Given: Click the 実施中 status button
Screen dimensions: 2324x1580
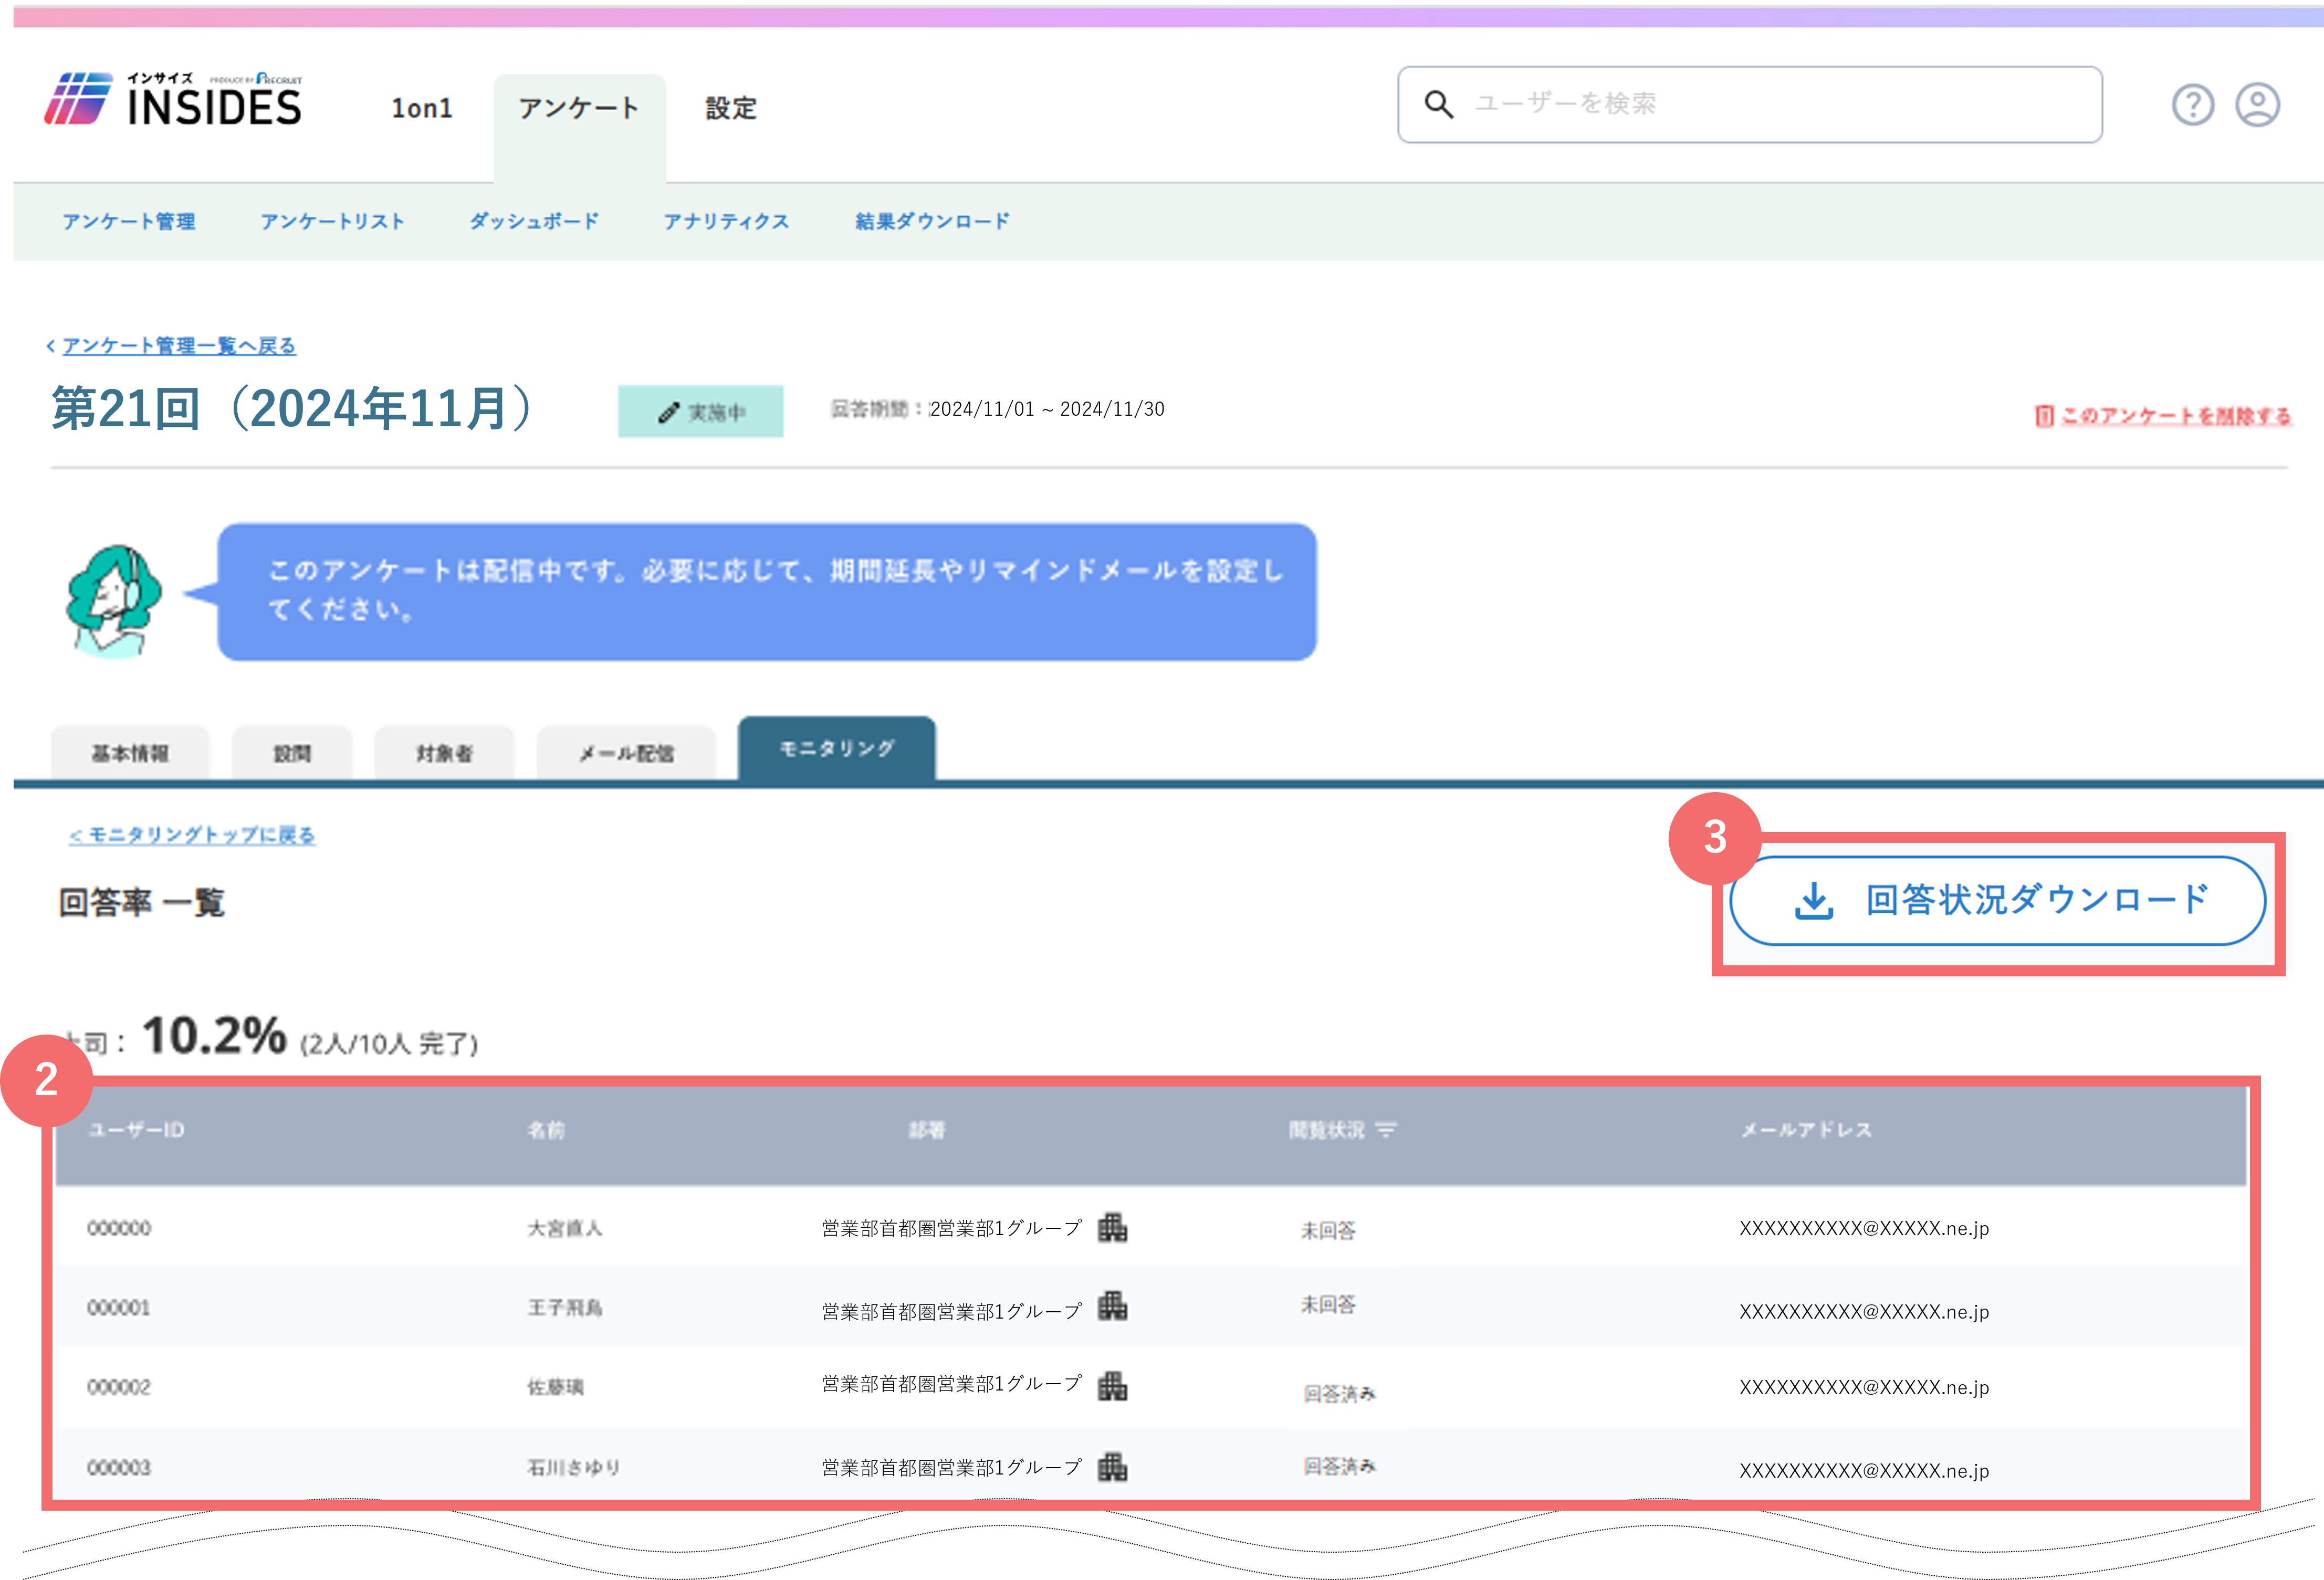Looking at the screenshot, I should click(x=700, y=411).
